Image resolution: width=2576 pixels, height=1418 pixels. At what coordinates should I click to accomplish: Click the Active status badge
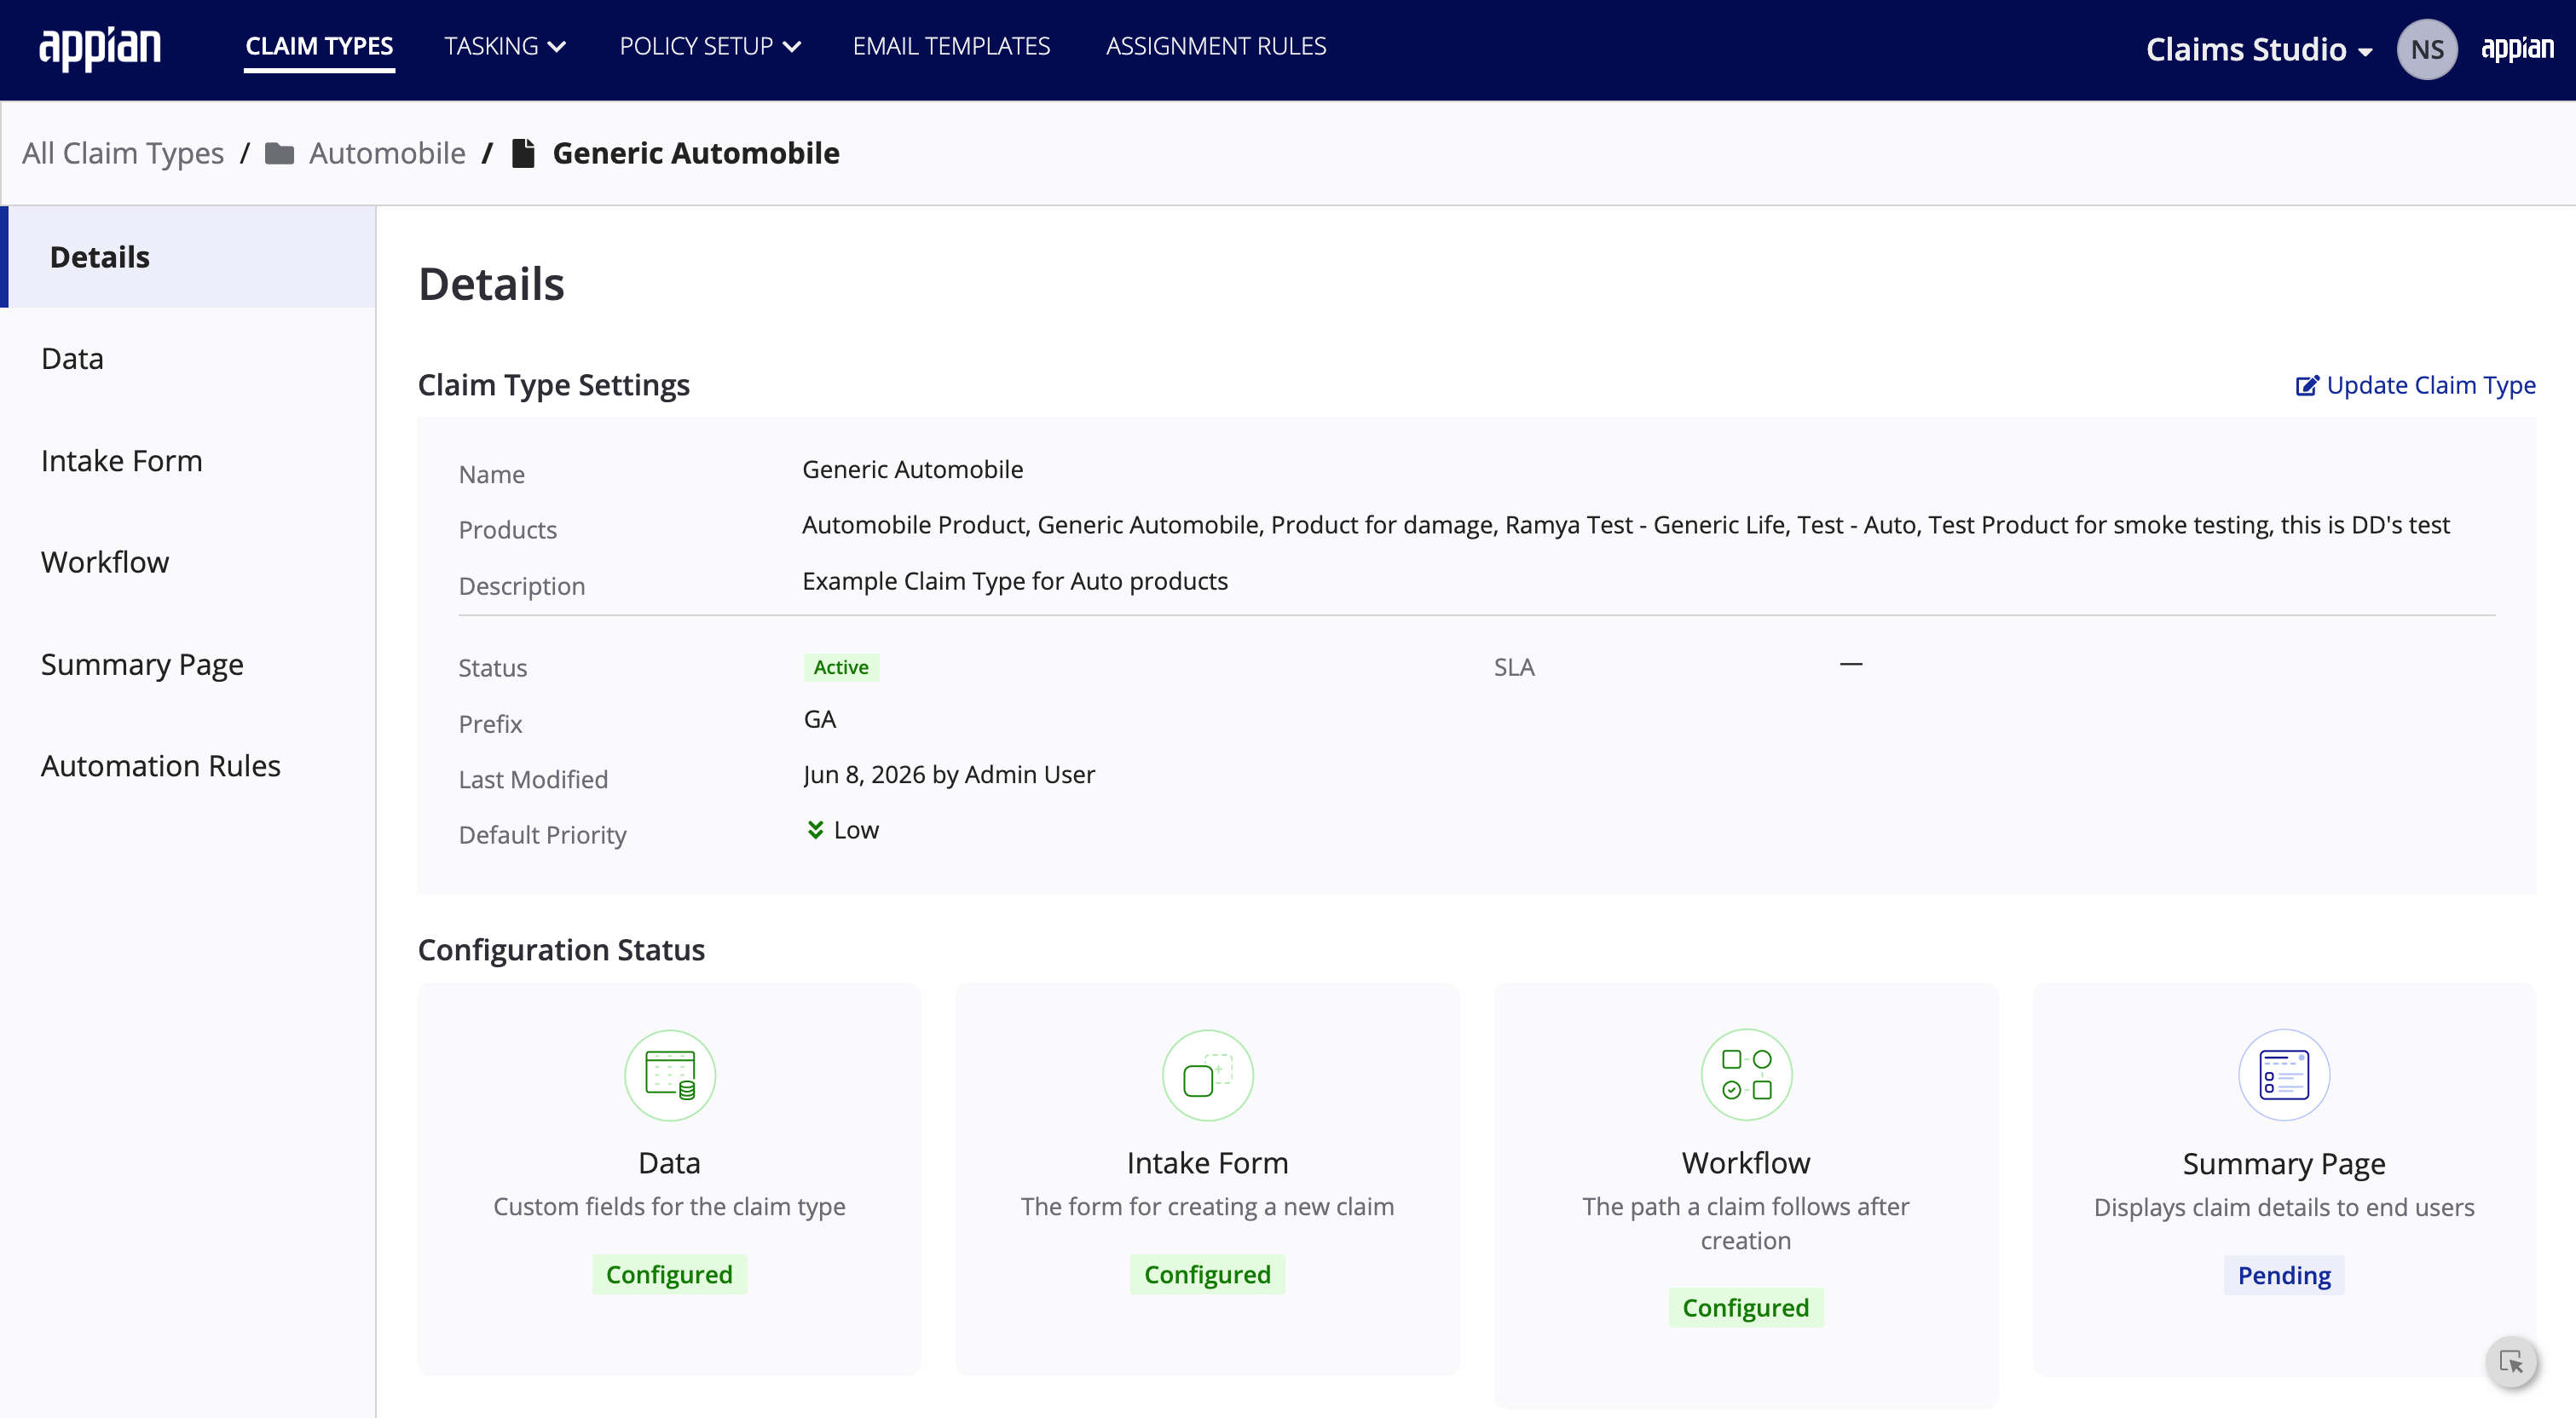pos(841,667)
